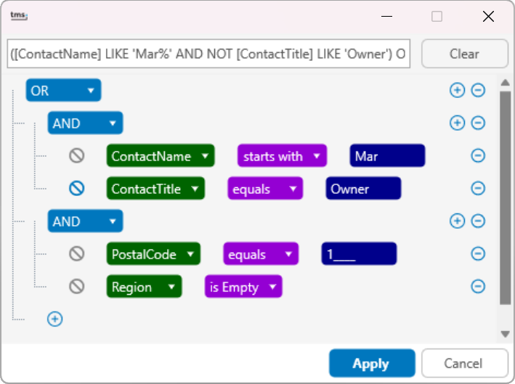The image size is (515, 384).
Task: Click the plus icon below the Region row
Action: pyautogui.click(x=55, y=319)
